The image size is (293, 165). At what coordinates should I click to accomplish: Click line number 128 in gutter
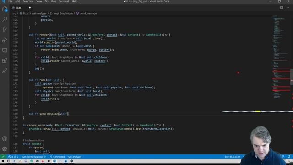pos(15,35)
